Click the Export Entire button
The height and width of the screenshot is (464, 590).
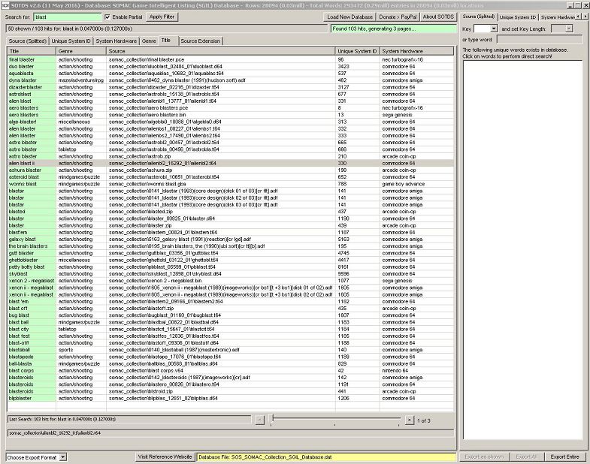pos(564,456)
